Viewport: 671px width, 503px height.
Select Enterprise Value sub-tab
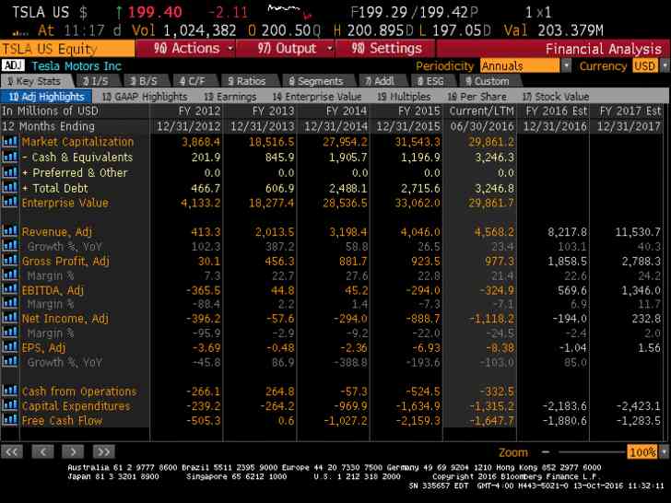[317, 97]
